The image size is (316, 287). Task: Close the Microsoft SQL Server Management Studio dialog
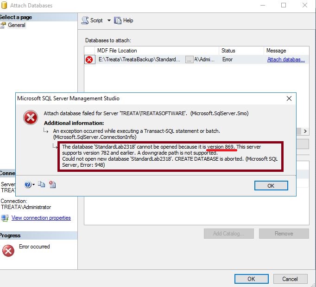[x=289, y=98]
